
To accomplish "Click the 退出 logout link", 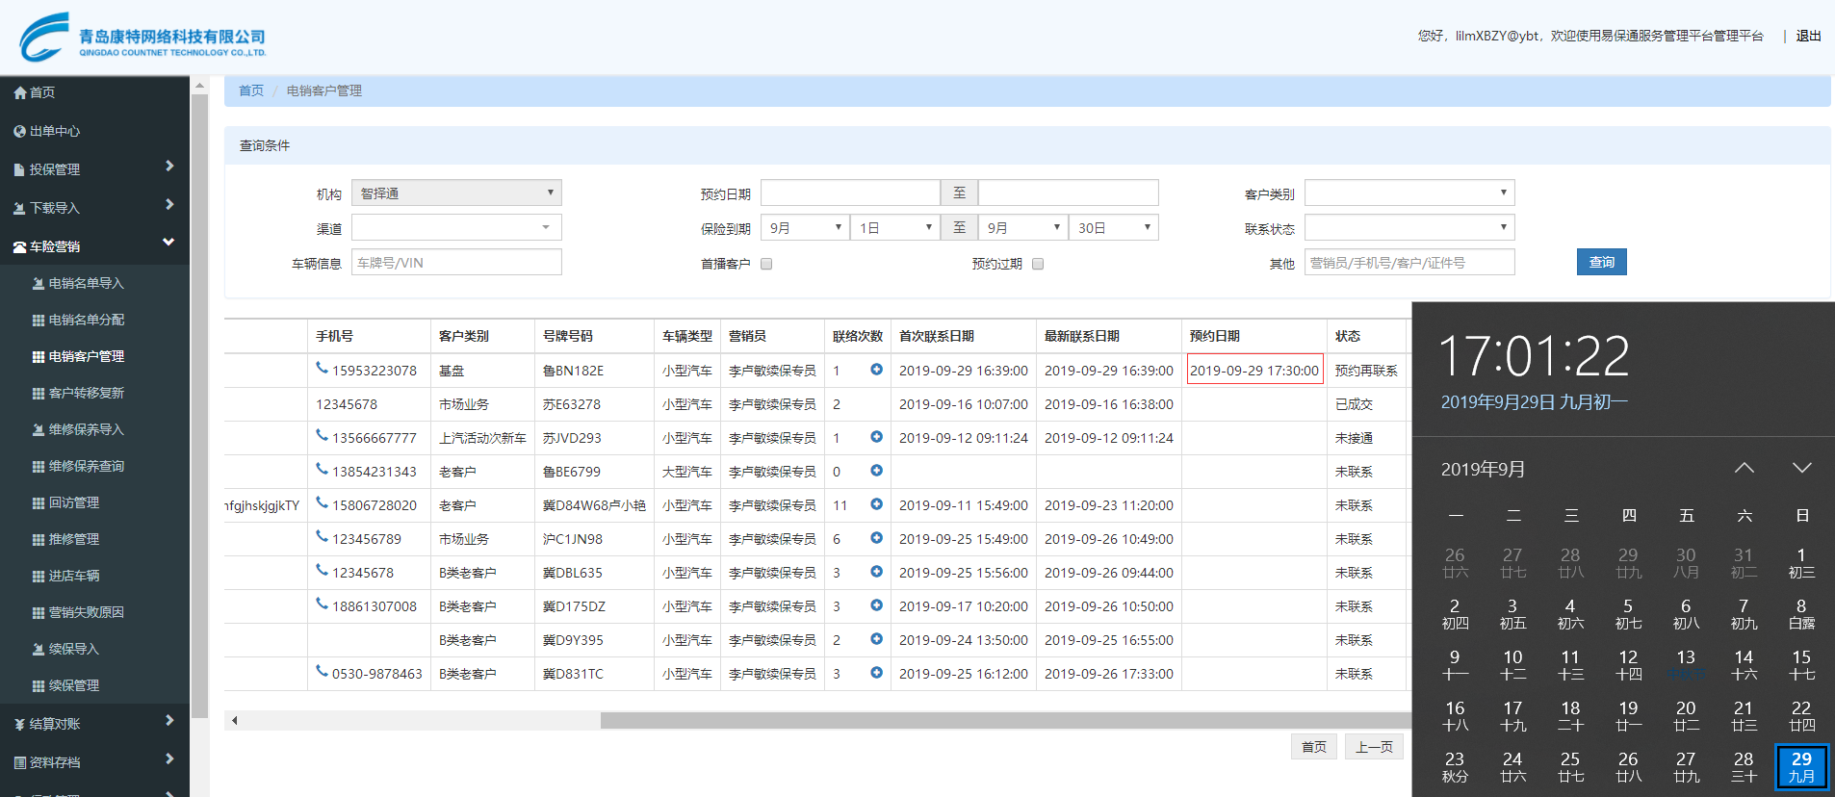I will click(1808, 37).
